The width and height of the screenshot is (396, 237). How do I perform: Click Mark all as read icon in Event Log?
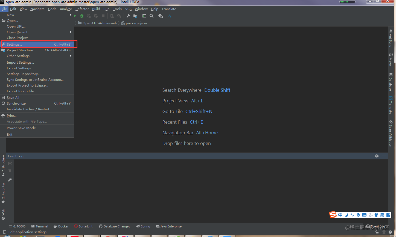click(x=10, y=163)
